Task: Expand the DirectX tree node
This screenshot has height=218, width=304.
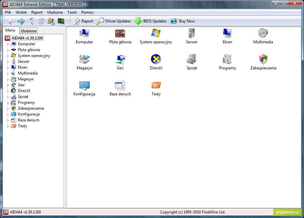Action: [x=8, y=91]
